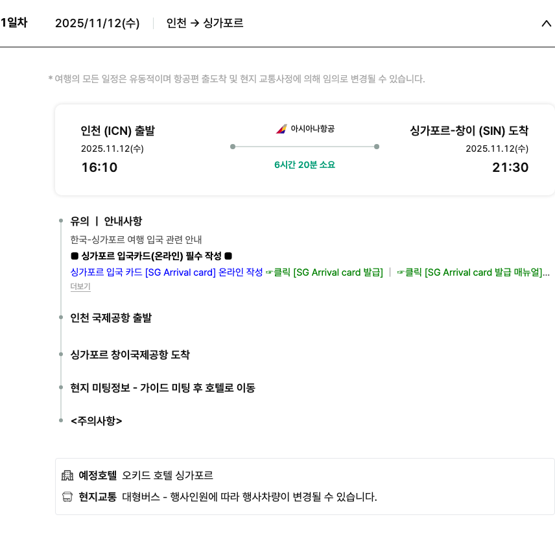Expand notice text with 더보기
This screenshot has width=555, height=541.
click(x=80, y=287)
